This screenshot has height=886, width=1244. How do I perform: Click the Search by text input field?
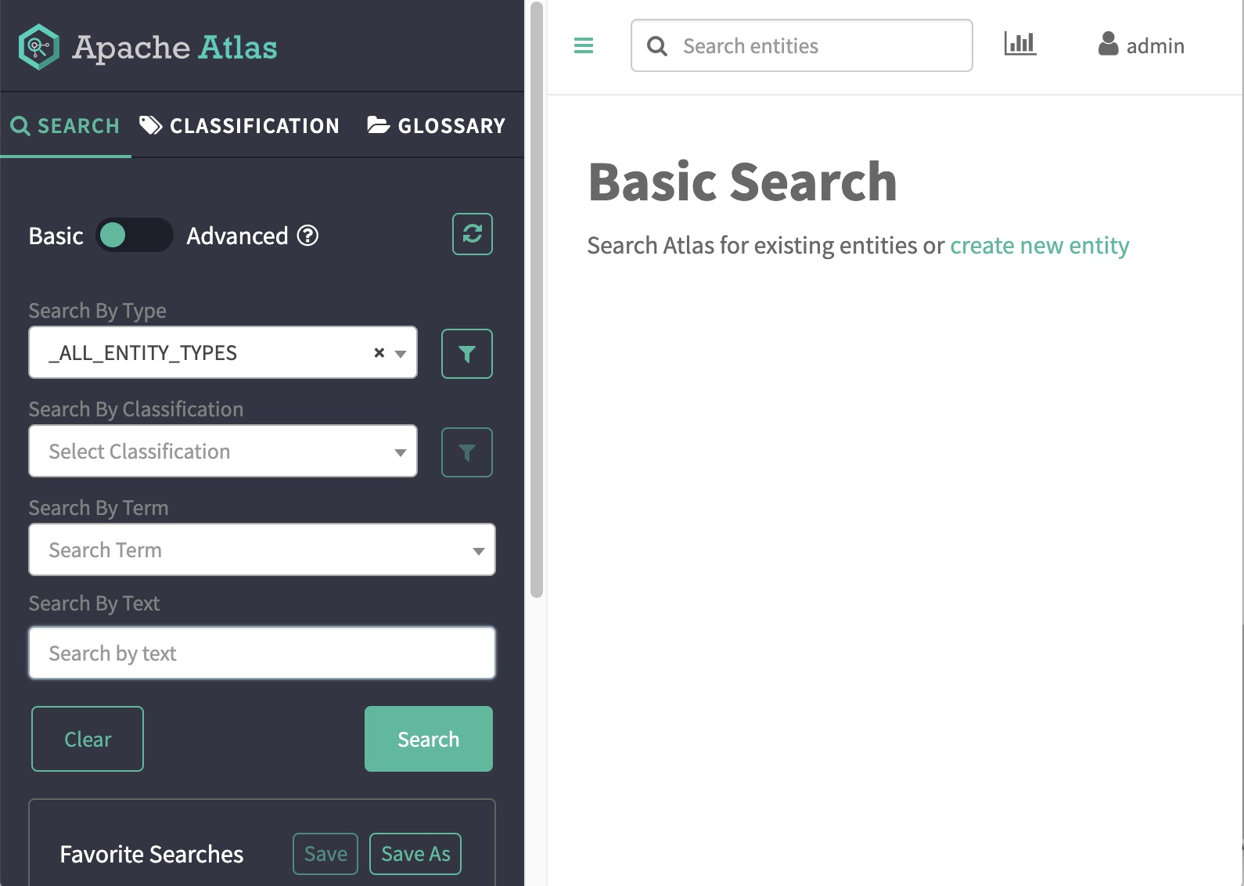262,653
